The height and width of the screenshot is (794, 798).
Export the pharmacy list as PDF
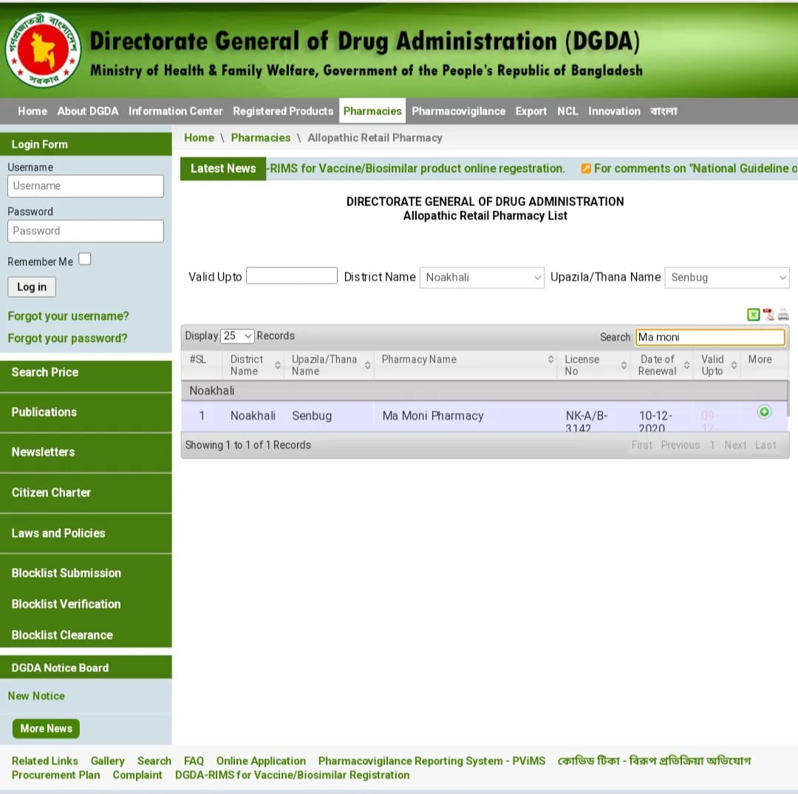point(768,315)
